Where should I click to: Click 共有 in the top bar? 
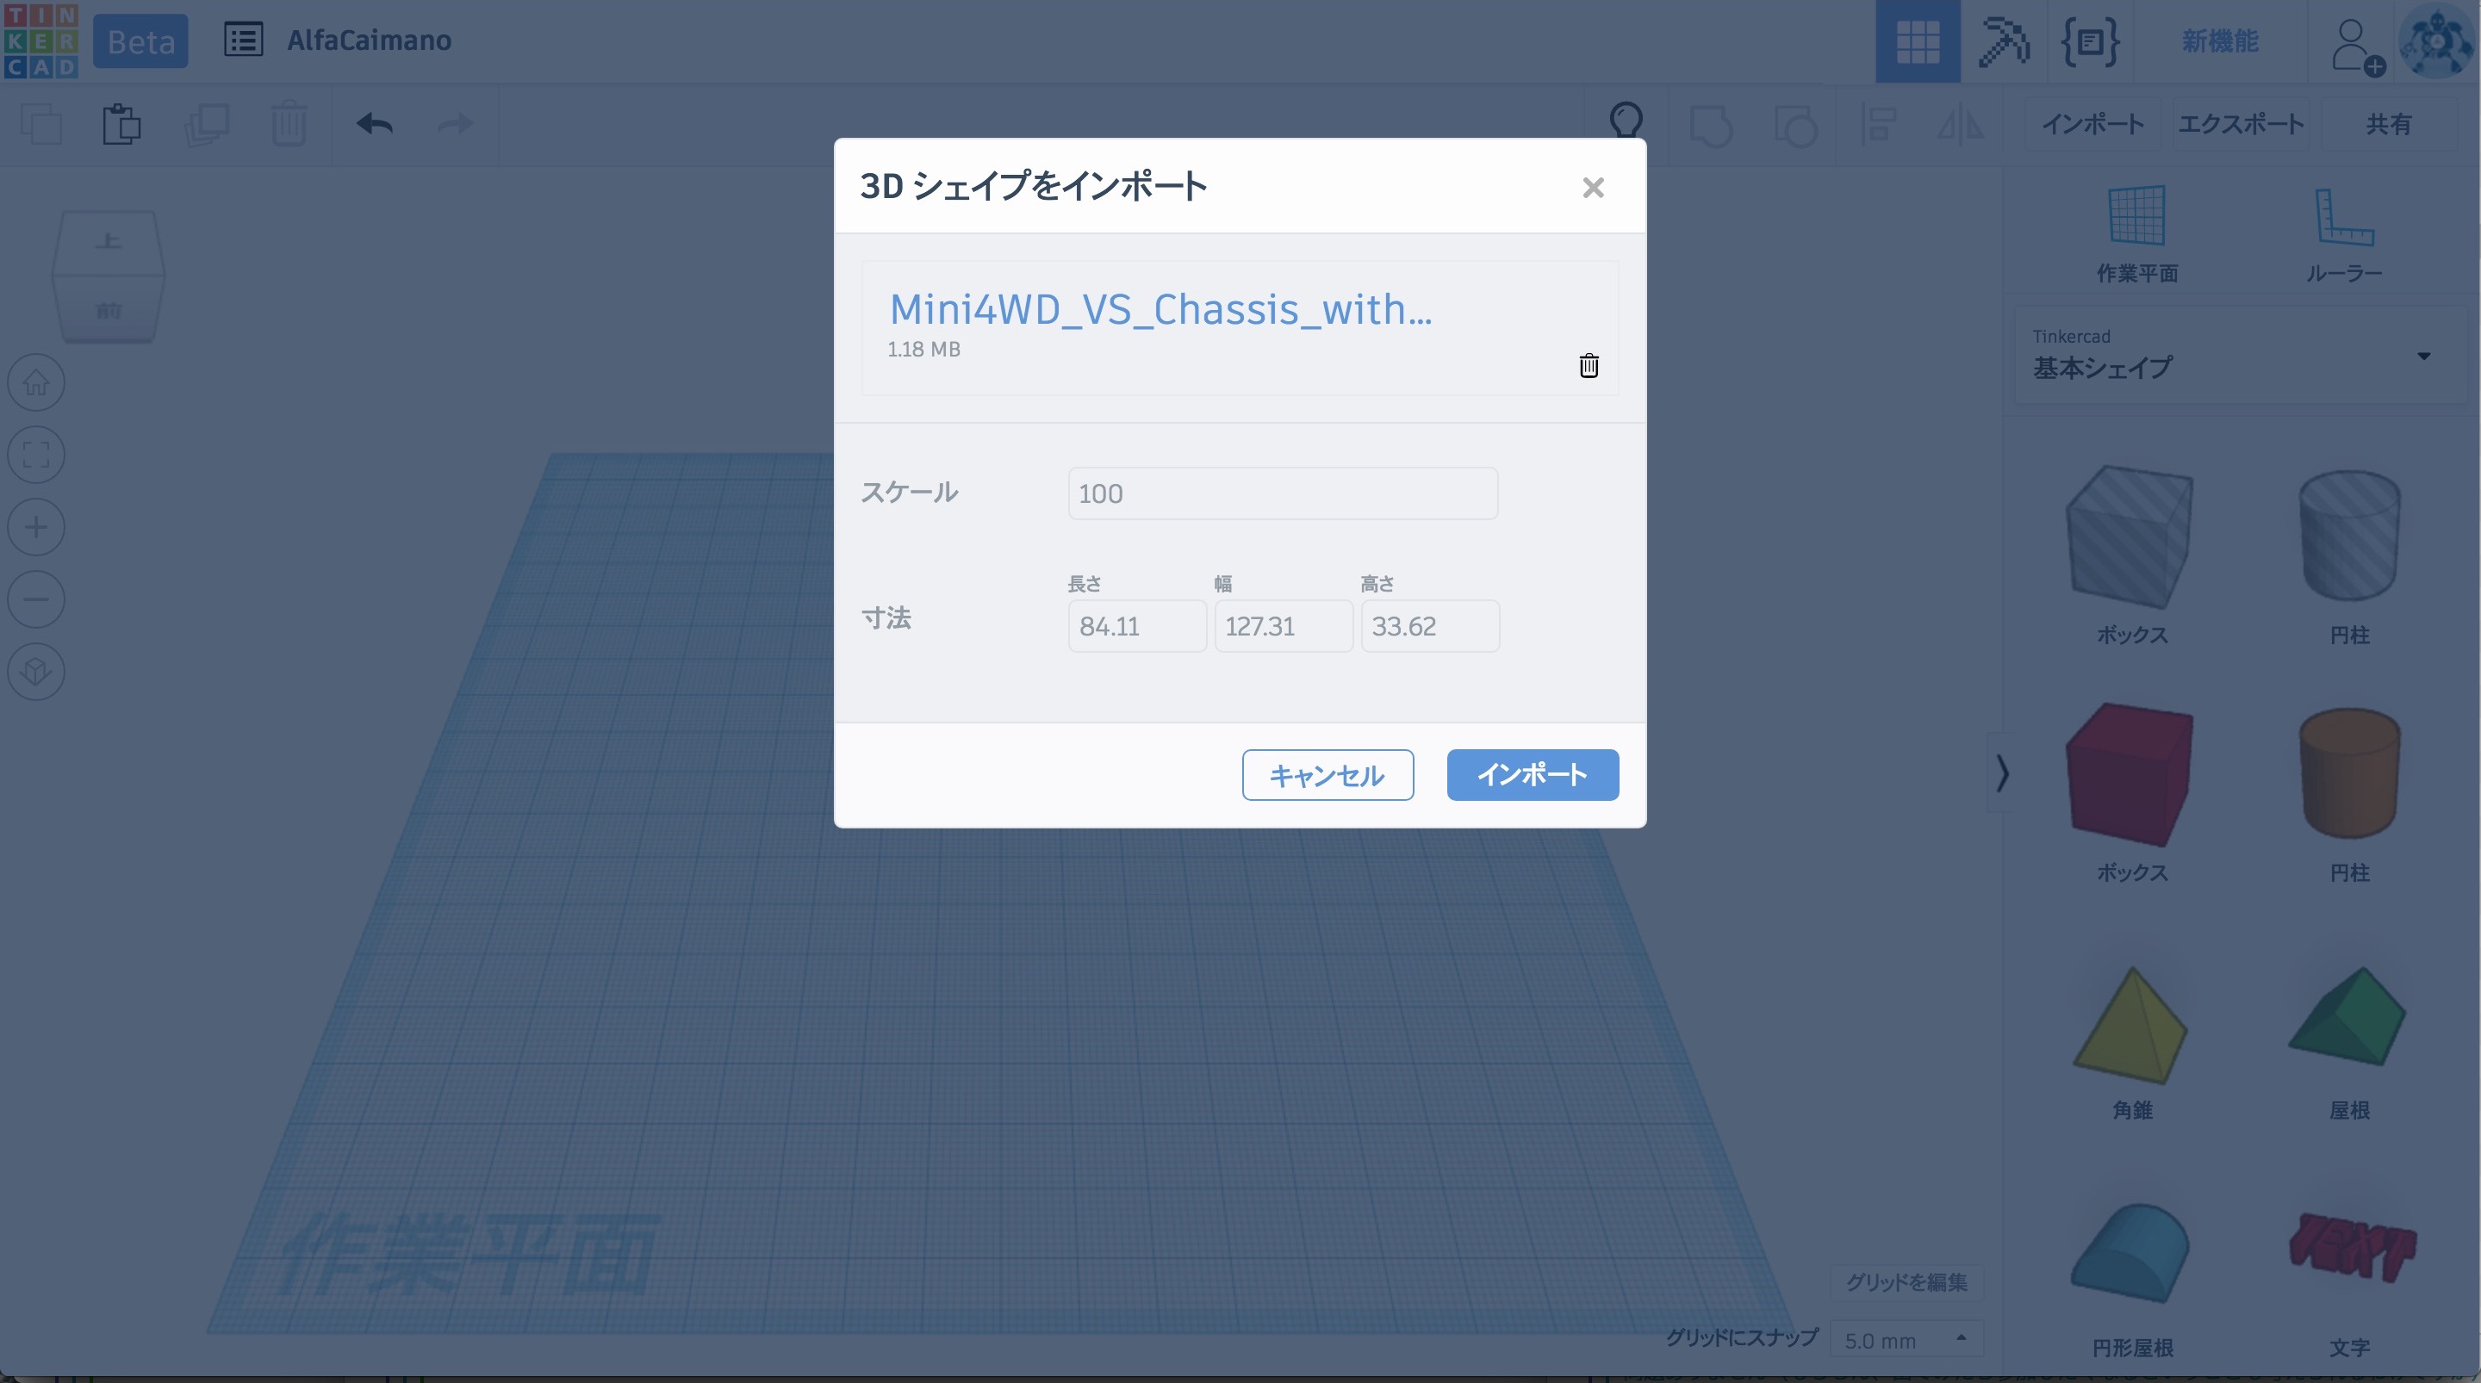(2389, 124)
